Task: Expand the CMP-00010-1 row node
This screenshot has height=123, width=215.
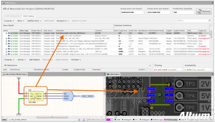Action: [x=6, y=39]
